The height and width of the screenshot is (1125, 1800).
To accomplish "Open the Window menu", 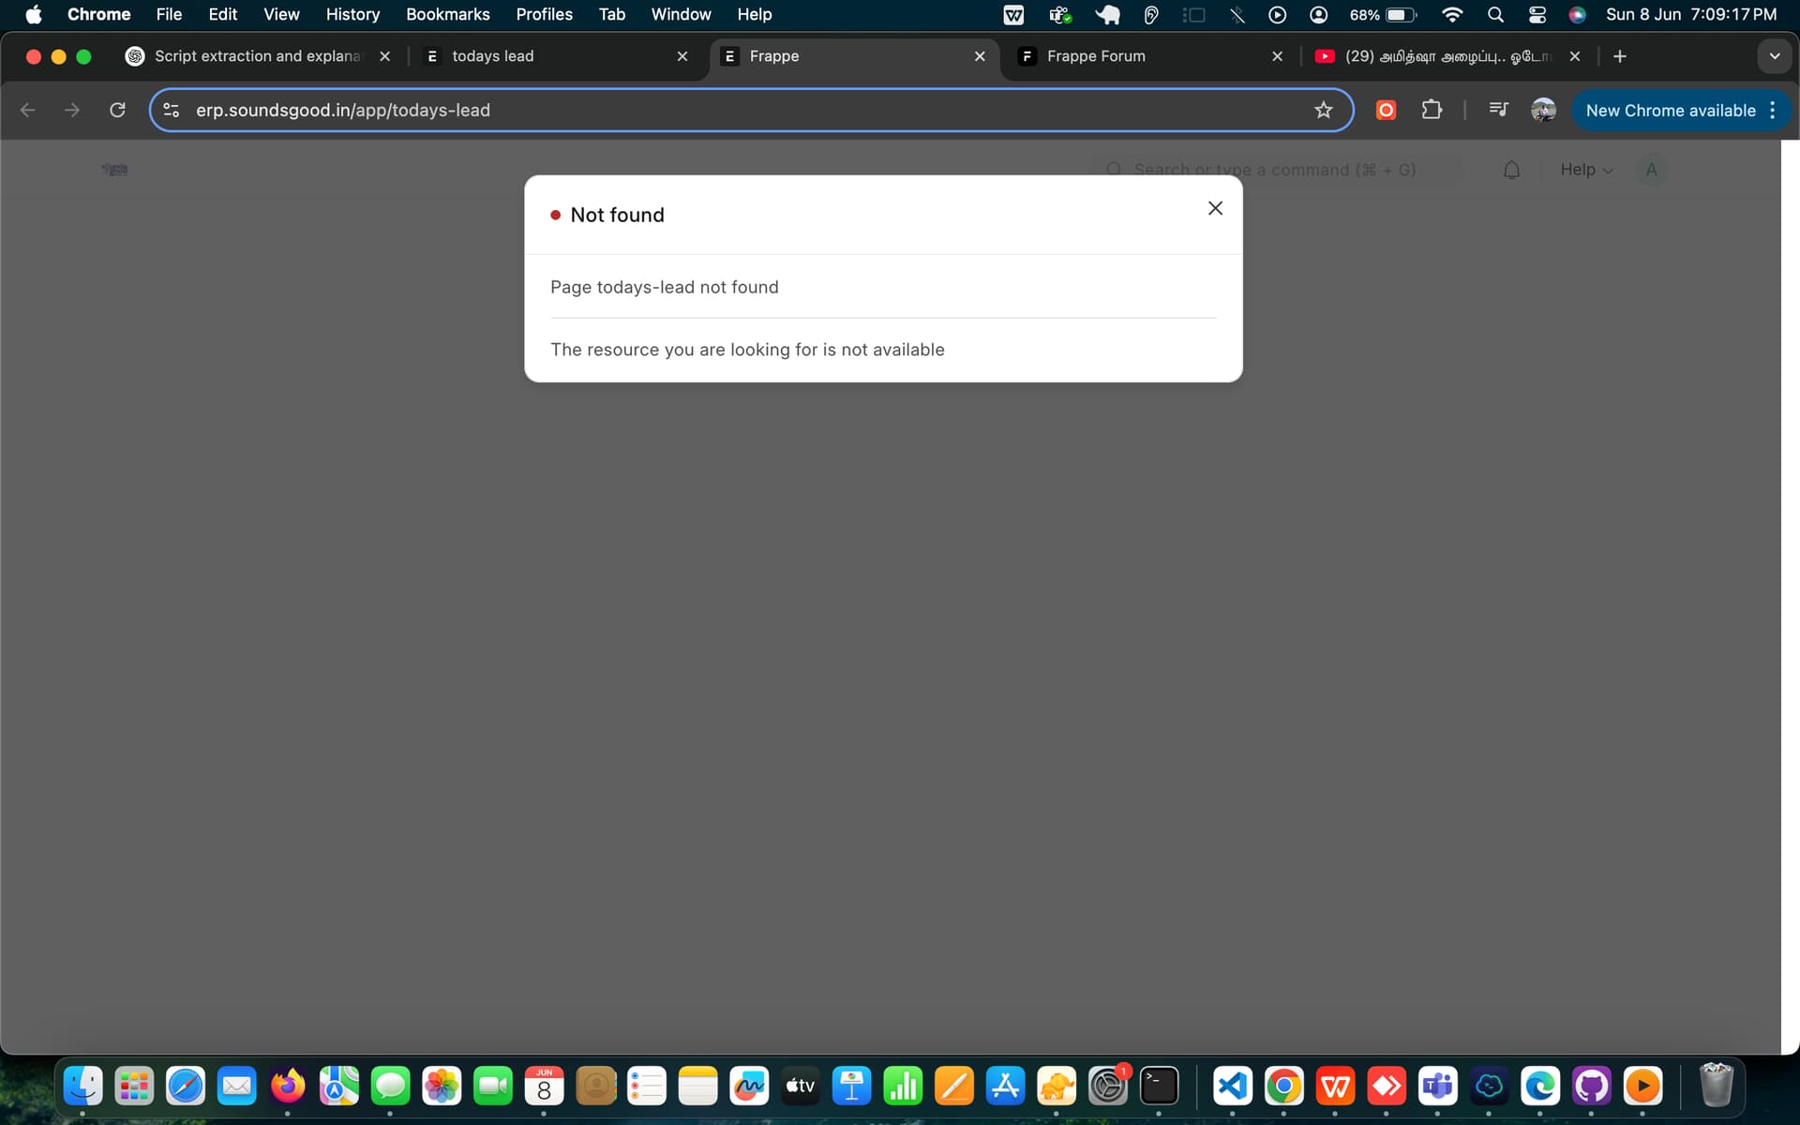I will (681, 14).
